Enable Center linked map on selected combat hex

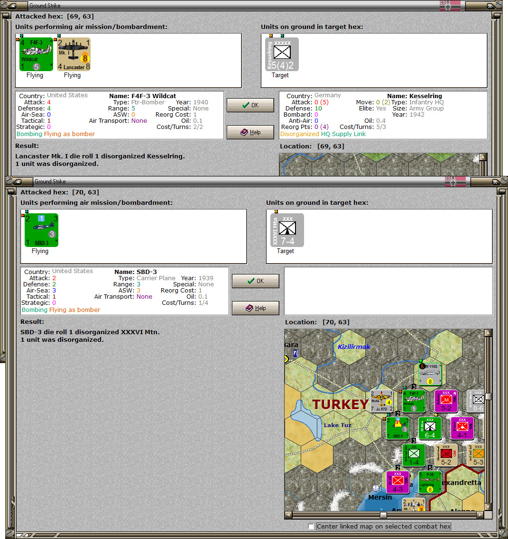tap(311, 526)
